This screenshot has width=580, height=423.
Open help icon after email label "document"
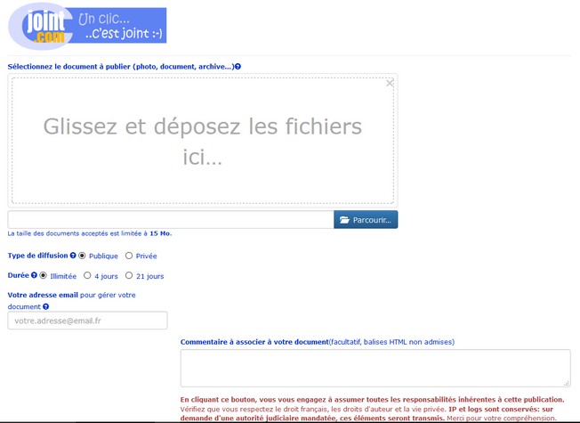pyautogui.click(x=46, y=306)
